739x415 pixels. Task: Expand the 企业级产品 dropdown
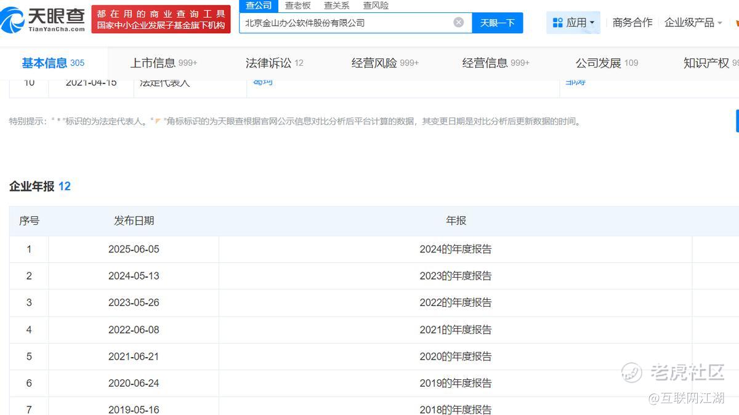click(x=693, y=23)
